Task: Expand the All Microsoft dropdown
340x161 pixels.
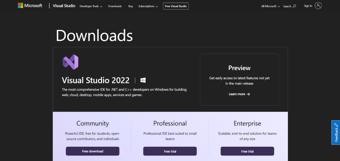Action: coord(270,6)
